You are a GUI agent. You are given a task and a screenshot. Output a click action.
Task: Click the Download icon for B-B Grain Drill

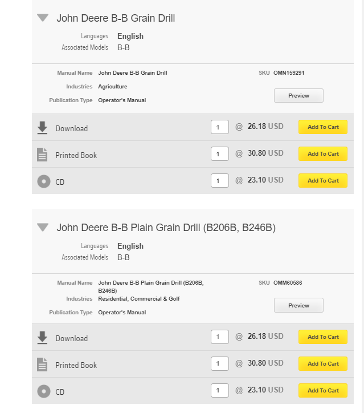[43, 128]
